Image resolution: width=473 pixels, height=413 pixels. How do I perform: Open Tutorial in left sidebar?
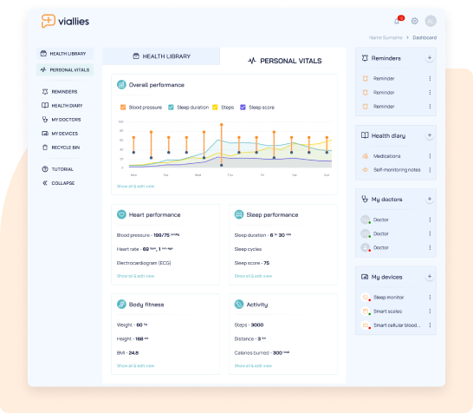tap(58, 169)
